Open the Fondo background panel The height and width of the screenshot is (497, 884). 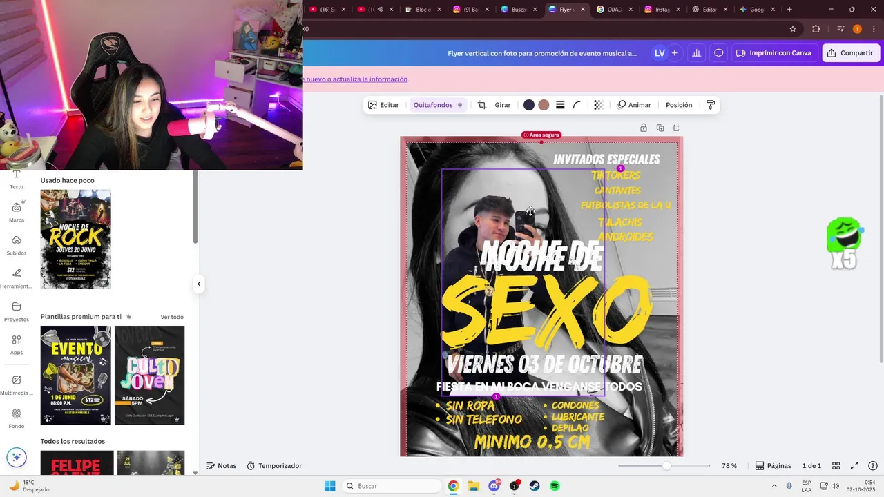17,418
